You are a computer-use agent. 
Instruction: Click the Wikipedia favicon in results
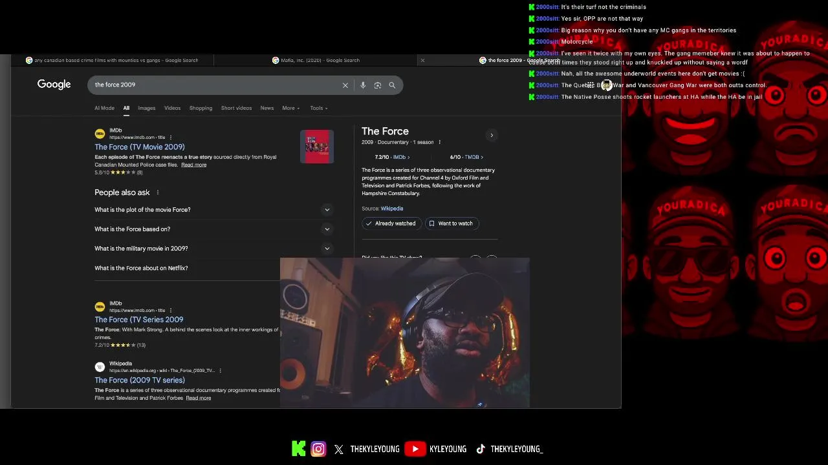[100, 367]
